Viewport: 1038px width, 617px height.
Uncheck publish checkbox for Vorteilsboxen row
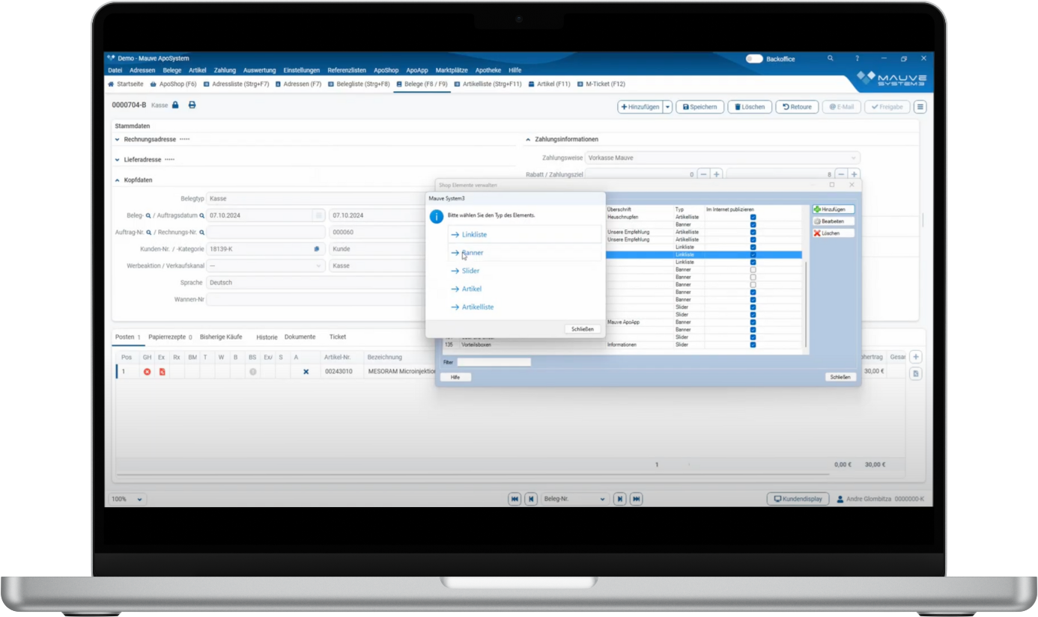(753, 345)
